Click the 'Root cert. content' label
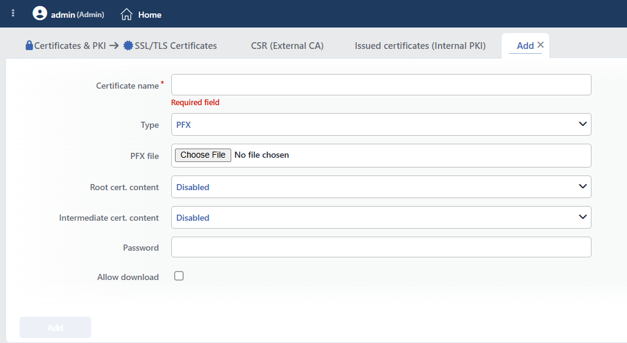The image size is (627, 343). point(124,187)
